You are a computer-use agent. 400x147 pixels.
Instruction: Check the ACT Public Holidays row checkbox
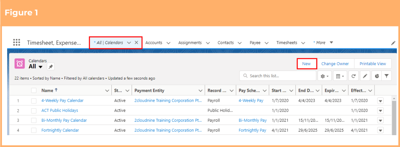click(x=34, y=110)
